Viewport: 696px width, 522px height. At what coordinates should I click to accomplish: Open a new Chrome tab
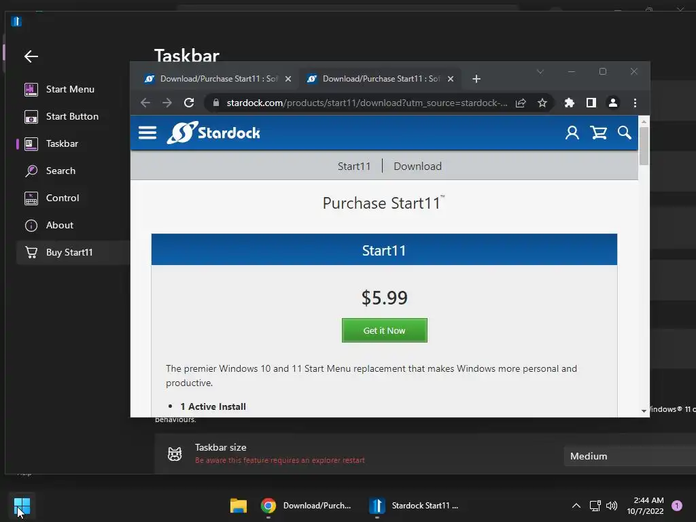coord(476,79)
